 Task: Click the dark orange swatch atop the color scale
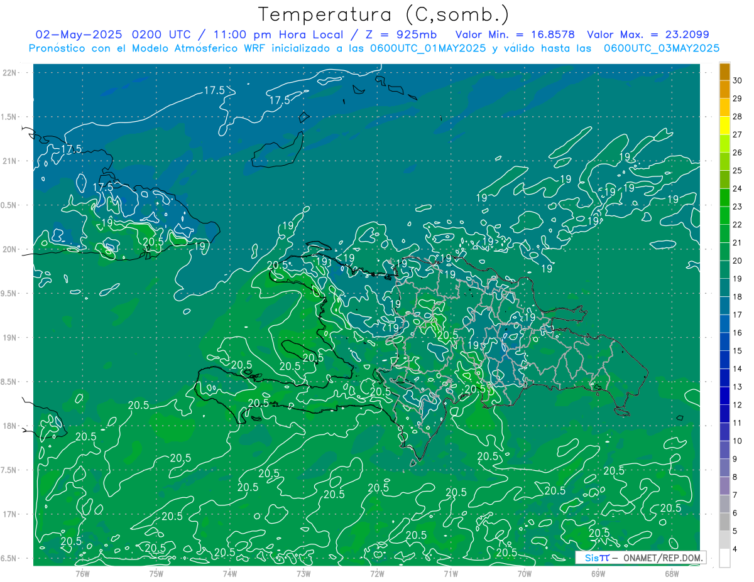pyautogui.click(x=724, y=72)
